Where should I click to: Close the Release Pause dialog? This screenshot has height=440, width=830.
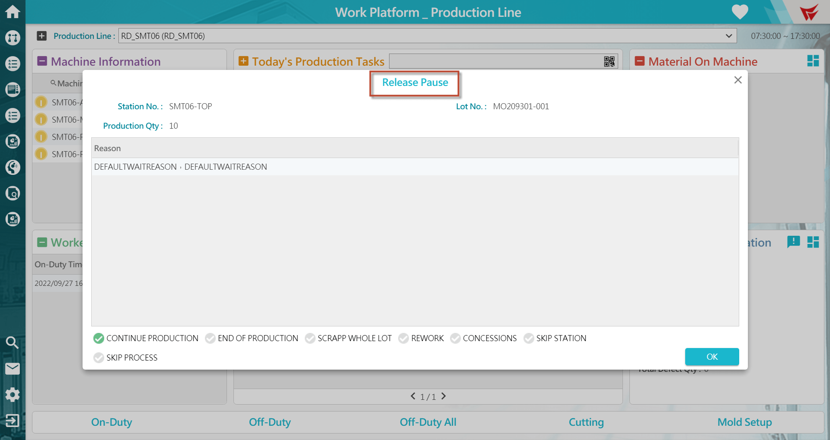tap(737, 80)
